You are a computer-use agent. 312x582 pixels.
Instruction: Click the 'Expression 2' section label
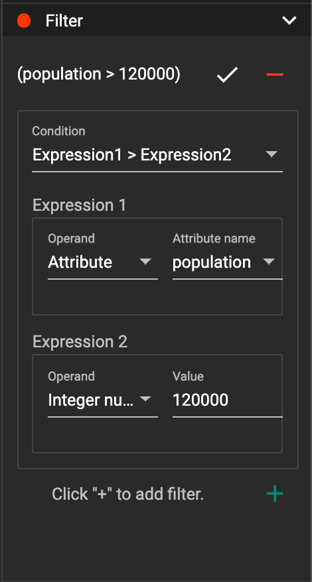coord(80,342)
